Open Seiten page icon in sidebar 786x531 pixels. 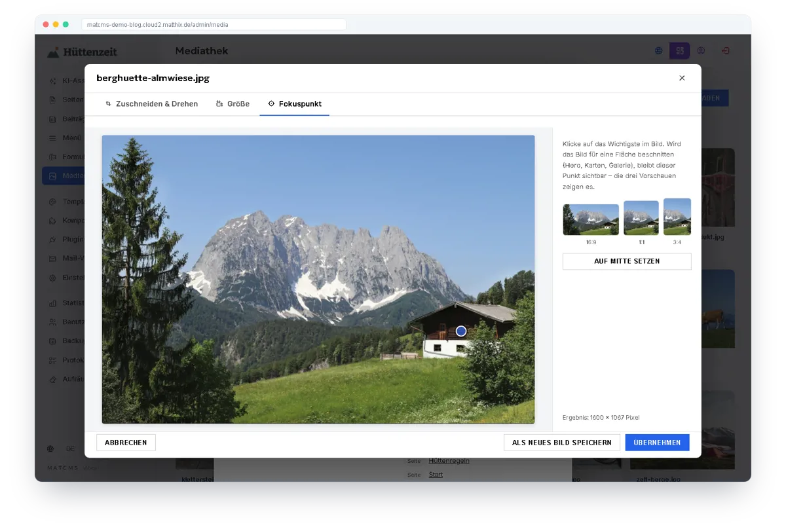(53, 100)
